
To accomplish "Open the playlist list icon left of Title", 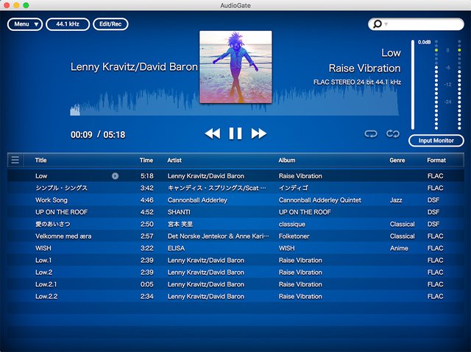I will point(15,160).
